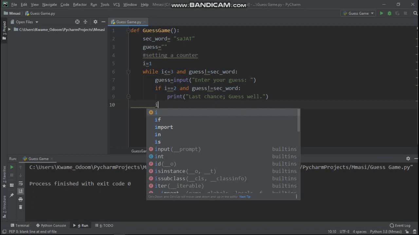The height and width of the screenshot is (235, 419).
Task: Open Search Everywhere magnifier icon
Action: coord(415,13)
